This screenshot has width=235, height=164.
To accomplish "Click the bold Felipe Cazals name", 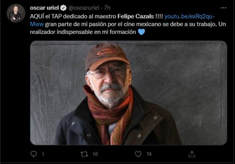I will [136, 16].
